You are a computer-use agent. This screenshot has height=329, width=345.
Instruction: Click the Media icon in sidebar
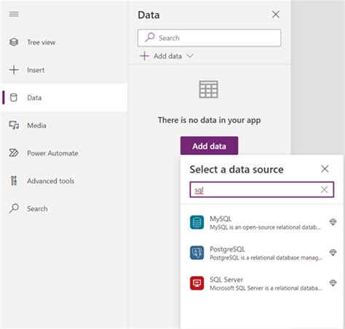point(14,125)
